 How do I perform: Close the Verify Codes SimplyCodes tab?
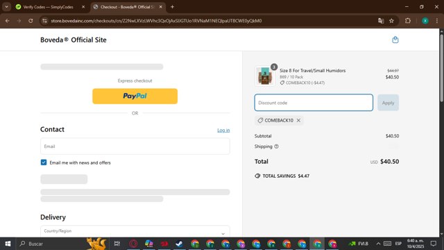[83, 7]
